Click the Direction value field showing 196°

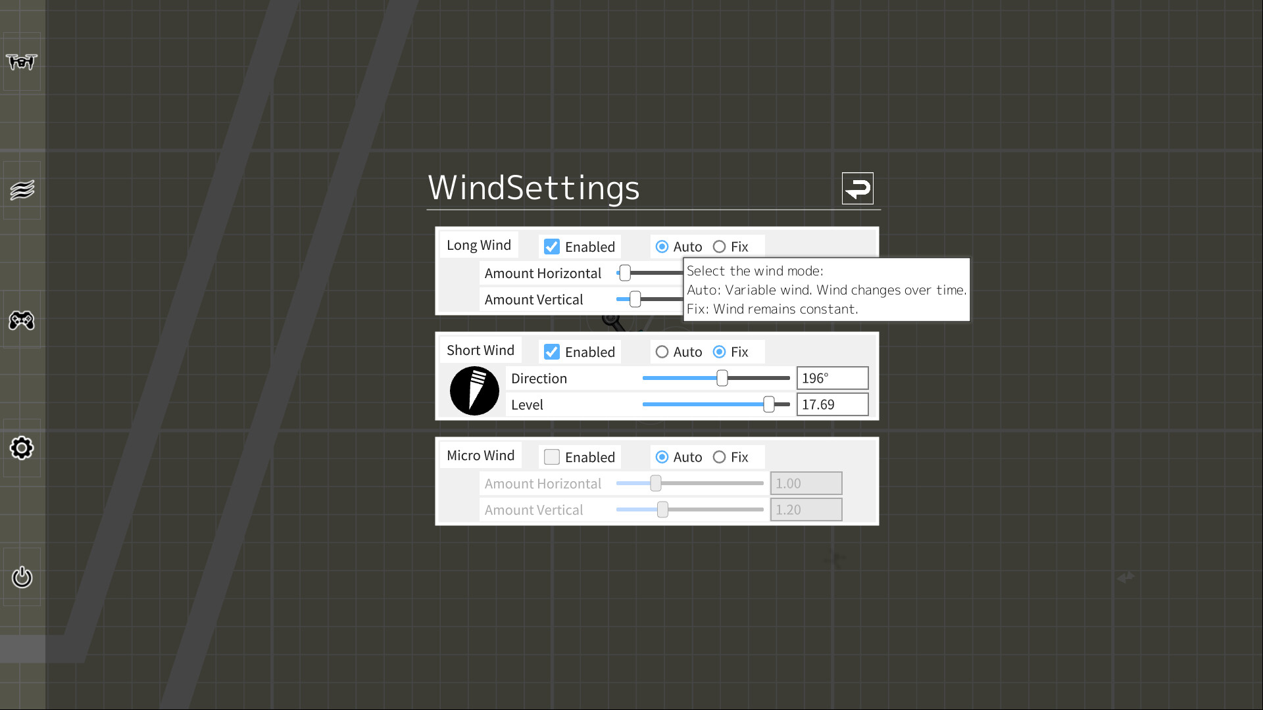[832, 377]
